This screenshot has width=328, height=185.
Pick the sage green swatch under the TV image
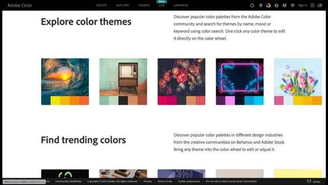(104, 100)
